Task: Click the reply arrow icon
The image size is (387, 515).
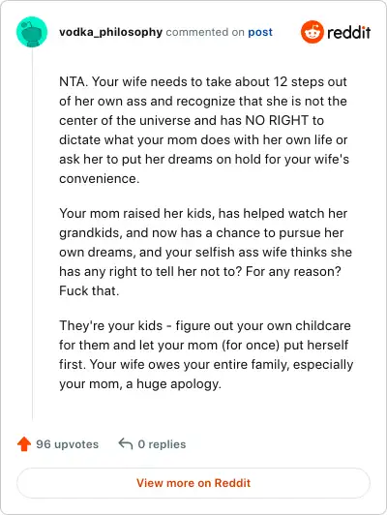Action: click(x=126, y=443)
